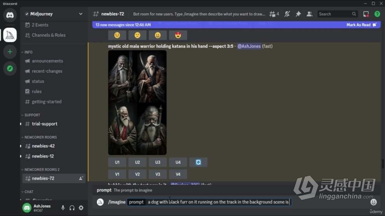The image size is (385, 216).
Task: Switch to newbies-42 channel
Action: click(x=54, y=146)
